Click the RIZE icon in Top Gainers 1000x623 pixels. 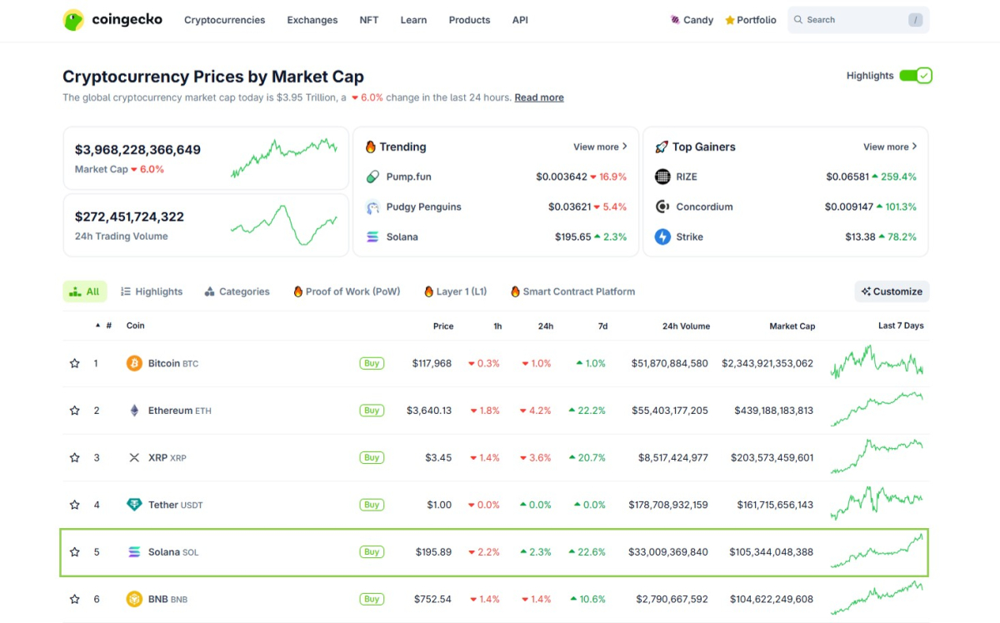tap(662, 177)
